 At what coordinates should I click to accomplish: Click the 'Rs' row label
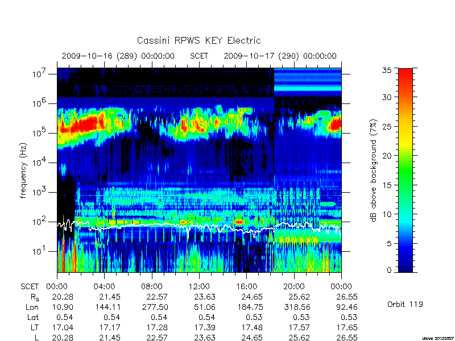coord(35,297)
